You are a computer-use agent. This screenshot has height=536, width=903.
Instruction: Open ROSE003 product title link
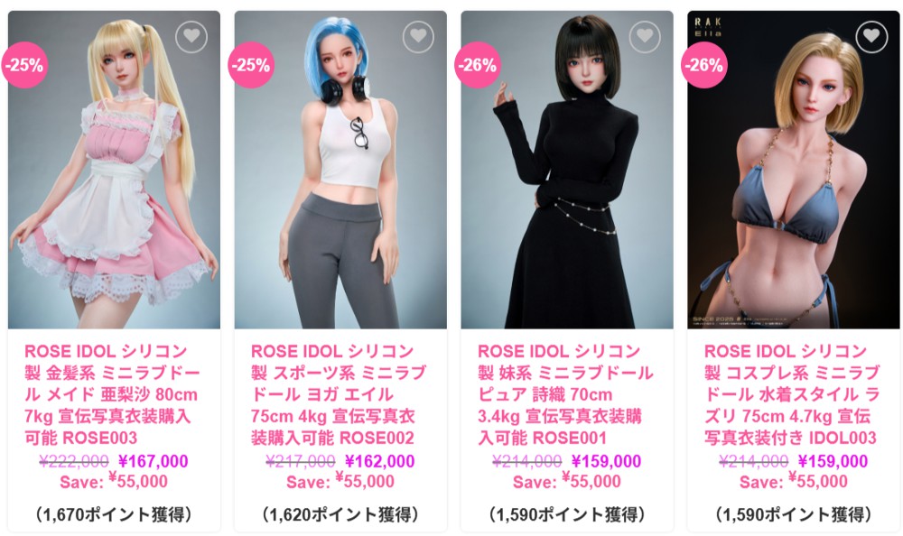pyautogui.click(x=112, y=394)
